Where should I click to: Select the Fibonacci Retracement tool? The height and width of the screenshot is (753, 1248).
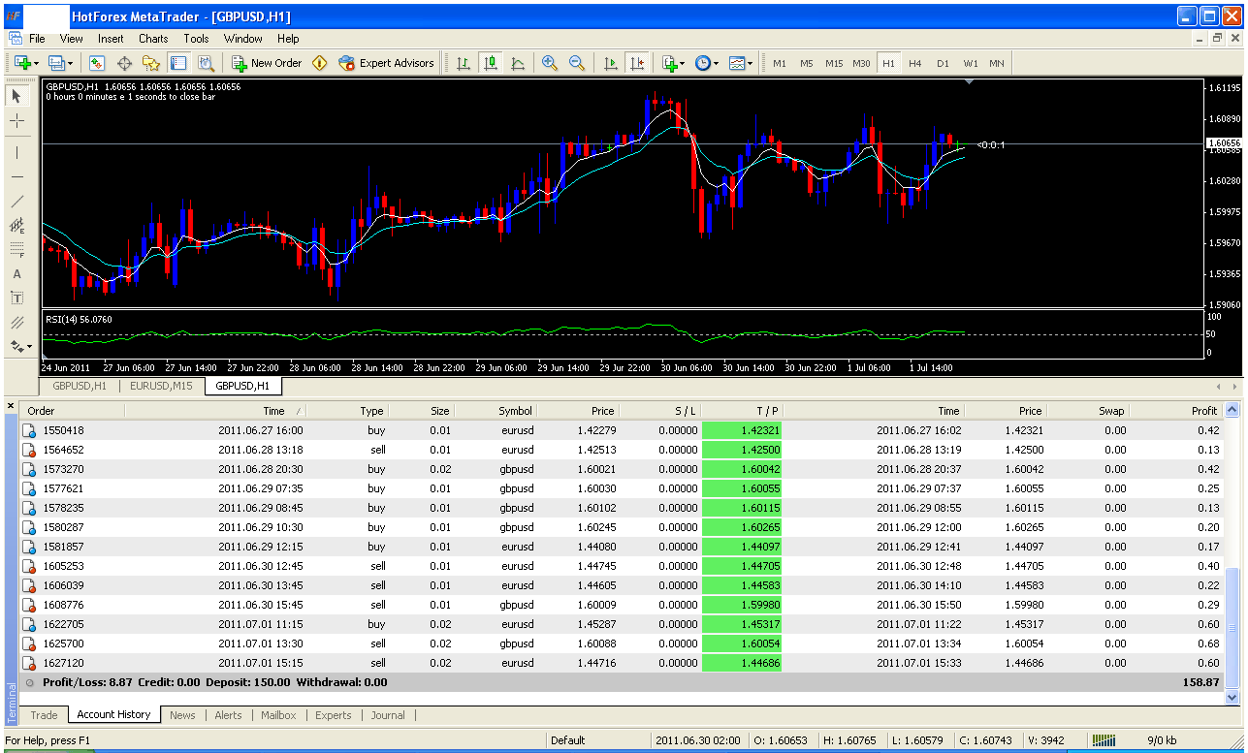click(x=17, y=250)
